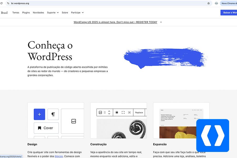
Task: Go to the Brasil site home link
Action: (4, 13)
